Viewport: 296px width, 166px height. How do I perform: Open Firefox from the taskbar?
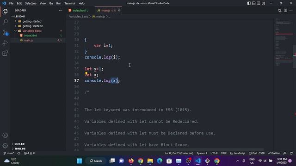coord(131,161)
